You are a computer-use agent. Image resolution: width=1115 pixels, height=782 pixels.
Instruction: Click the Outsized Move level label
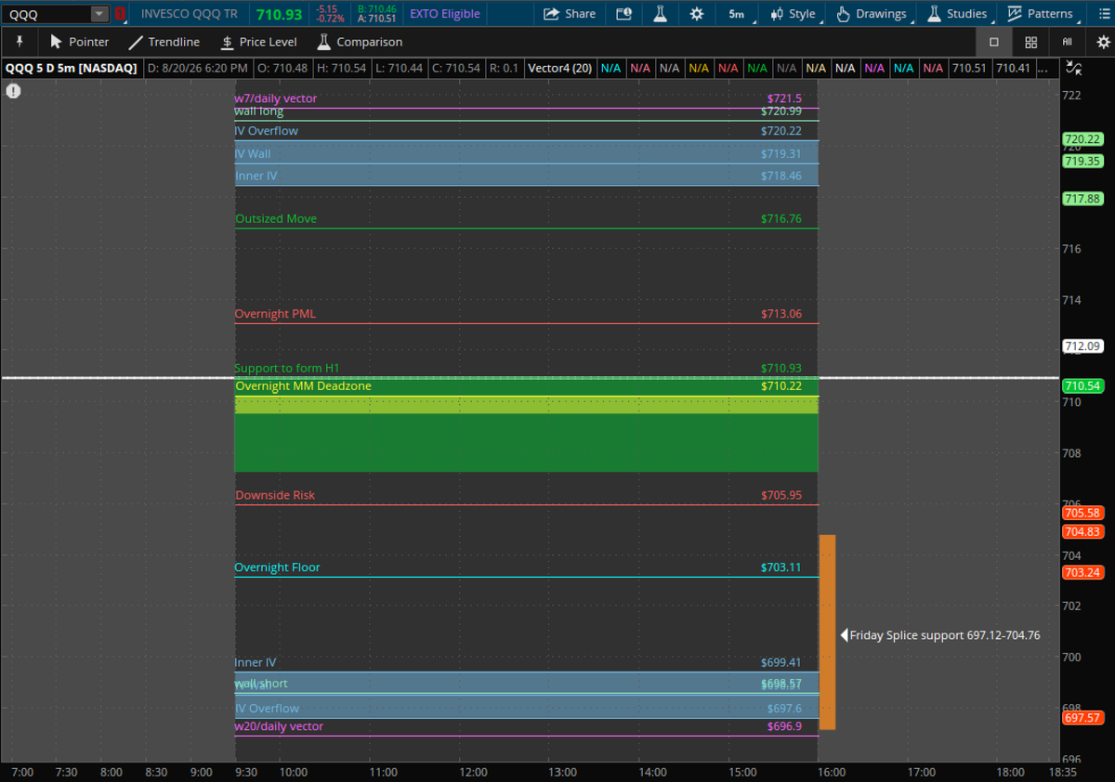276,219
